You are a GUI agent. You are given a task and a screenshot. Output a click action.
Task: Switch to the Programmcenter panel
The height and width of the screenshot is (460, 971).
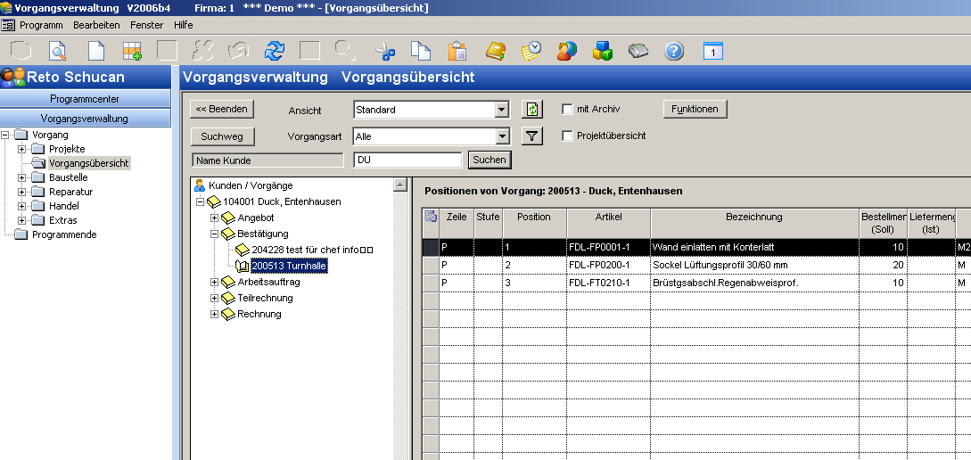click(x=85, y=99)
